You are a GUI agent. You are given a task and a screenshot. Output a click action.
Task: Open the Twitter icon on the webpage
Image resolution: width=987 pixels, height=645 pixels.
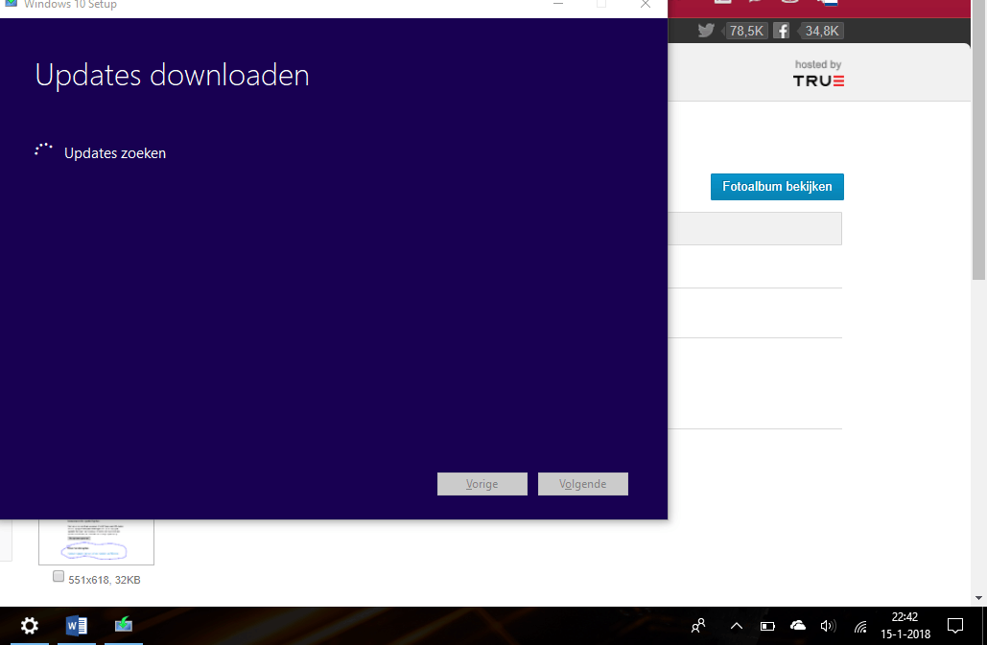[x=706, y=30]
